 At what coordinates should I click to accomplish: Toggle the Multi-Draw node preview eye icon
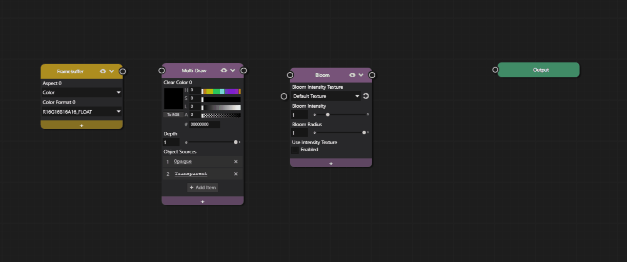[224, 70]
